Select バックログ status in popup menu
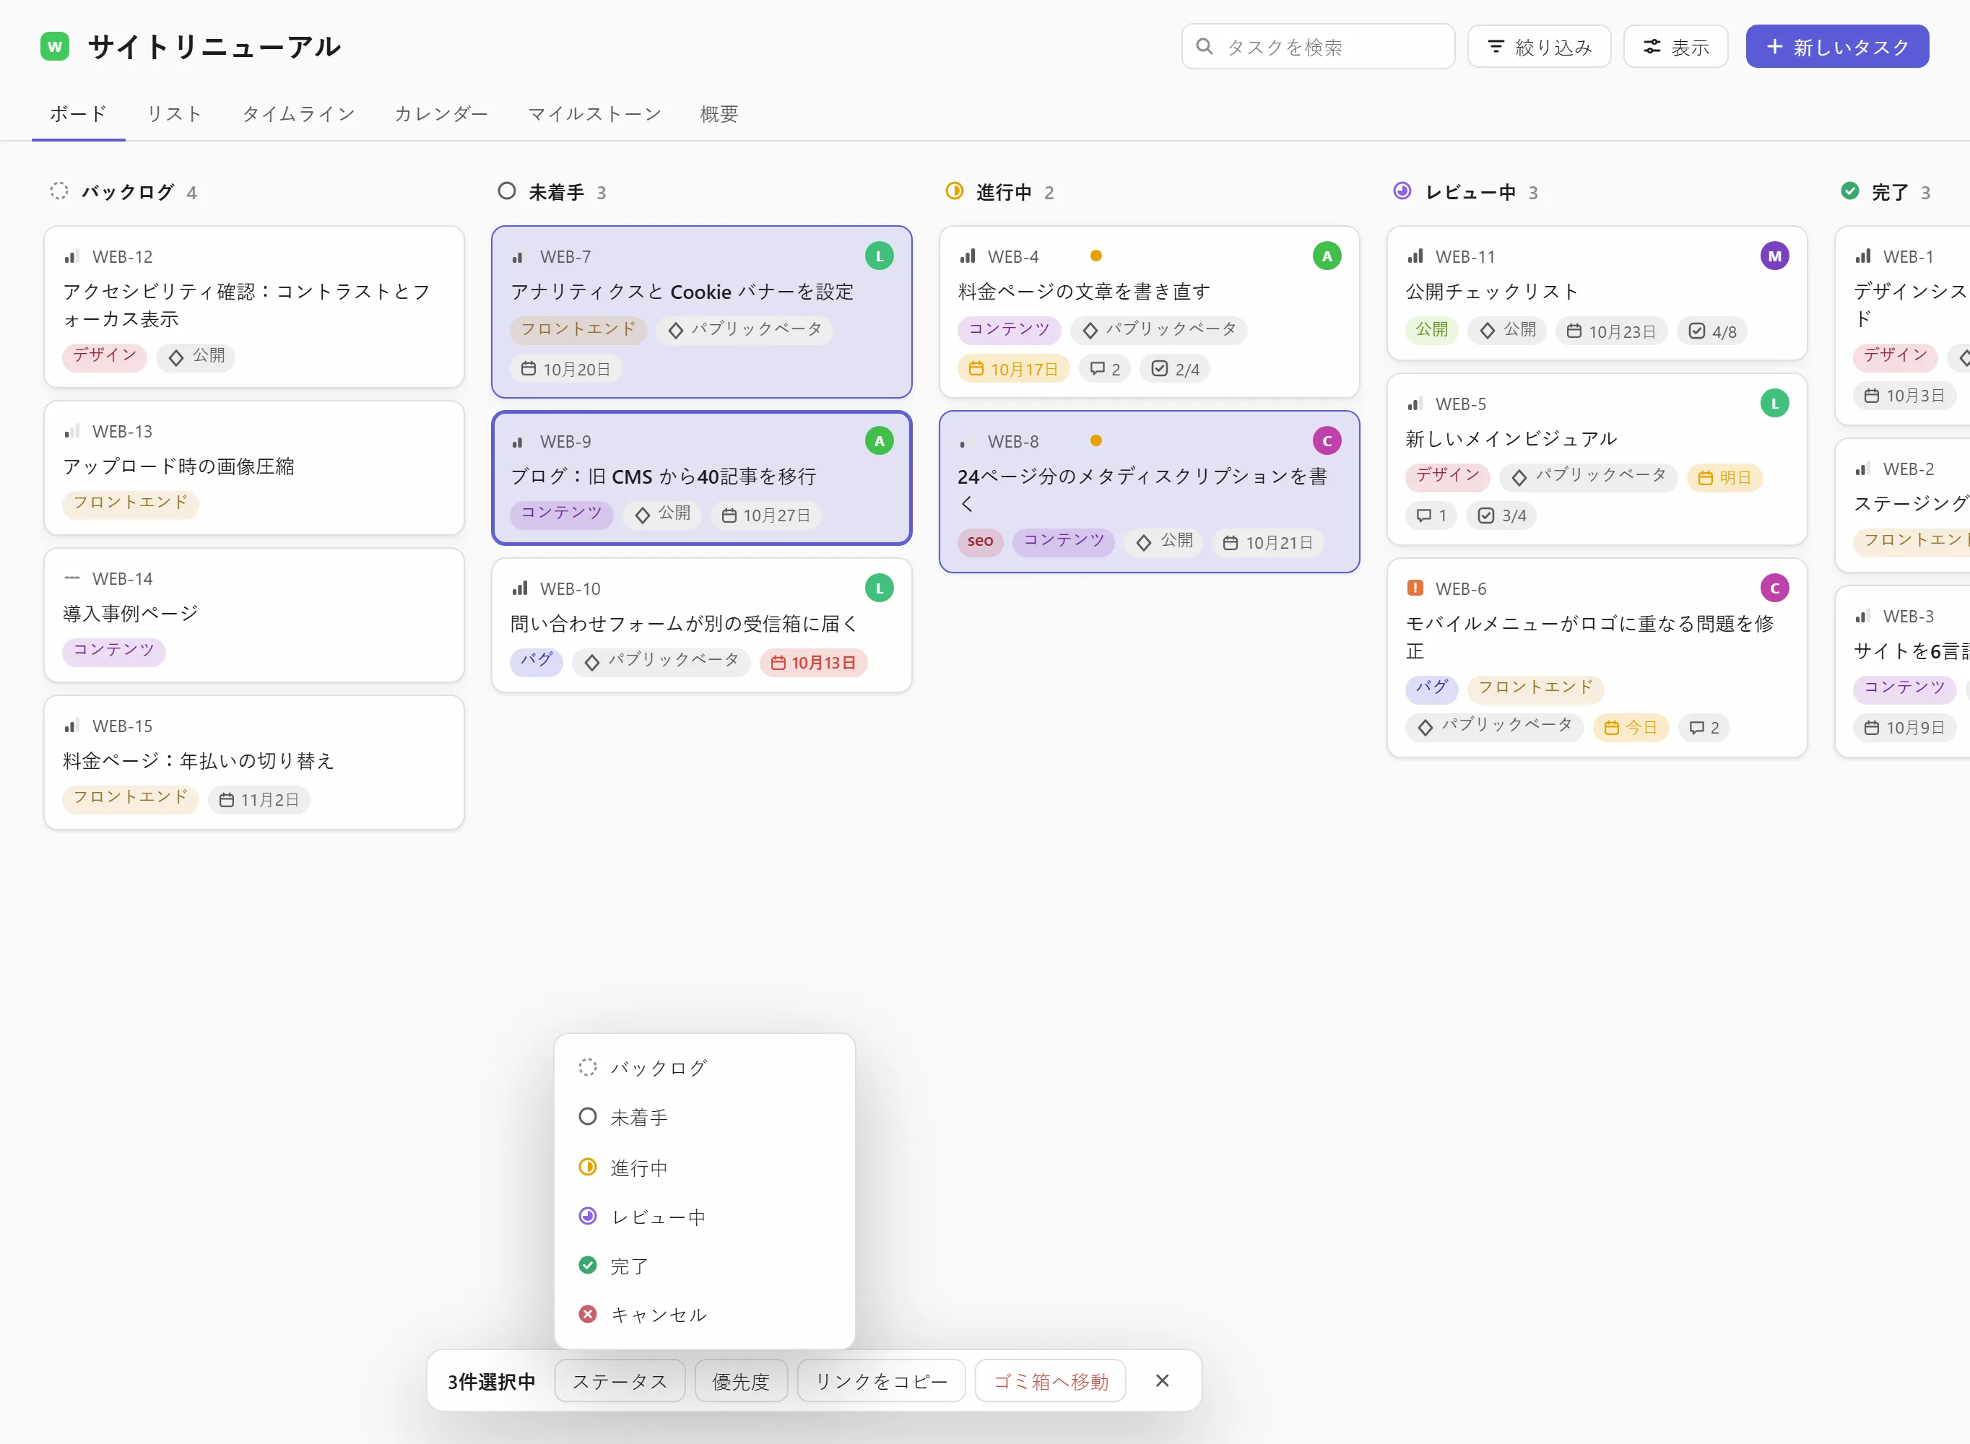 point(704,1068)
